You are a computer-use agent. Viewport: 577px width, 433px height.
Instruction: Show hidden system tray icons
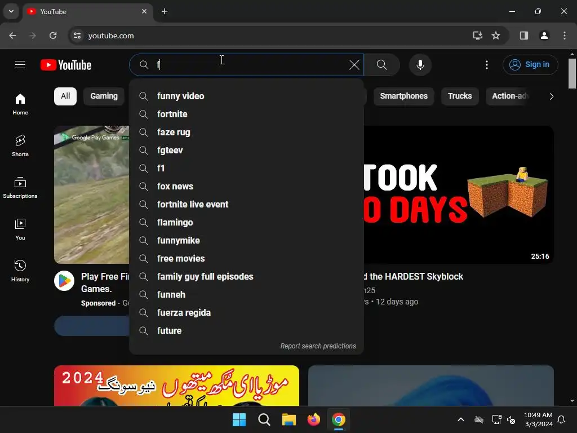point(461,419)
